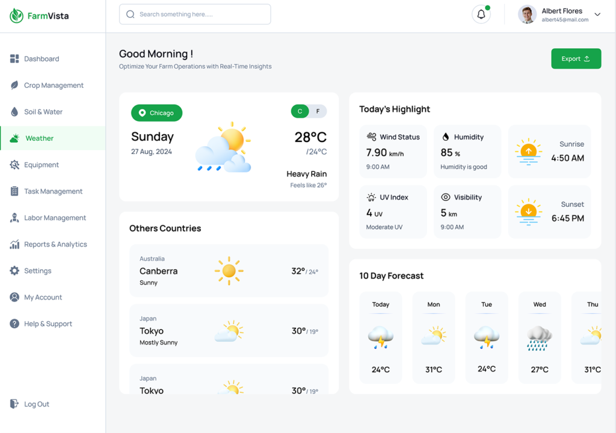Screen dimensions: 616x433
Task: Click the Reports & Analytics chart icon
Action: coord(14,244)
